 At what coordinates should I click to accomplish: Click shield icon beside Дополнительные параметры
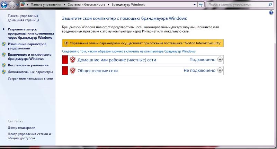4,72
